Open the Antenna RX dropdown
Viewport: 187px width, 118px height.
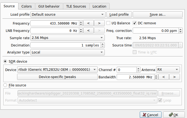pos(168,70)
